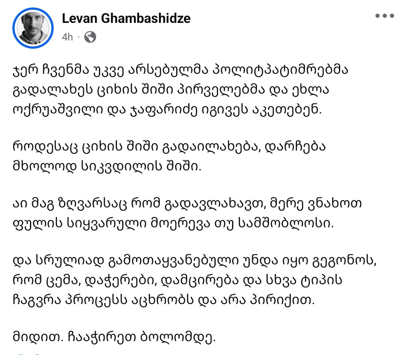Click the paragraph beginning 'და სრულიად'
The width and height of the screenshot is (405, 355).
pyautogui.click(x=195, y=280)
